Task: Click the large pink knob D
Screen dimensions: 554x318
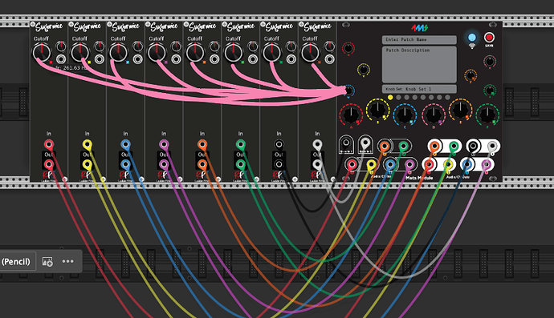Action: (433, 115)
